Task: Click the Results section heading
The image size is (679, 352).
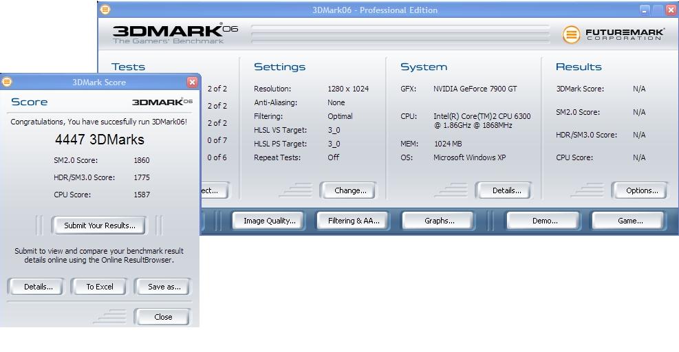Action: point(579,67)
